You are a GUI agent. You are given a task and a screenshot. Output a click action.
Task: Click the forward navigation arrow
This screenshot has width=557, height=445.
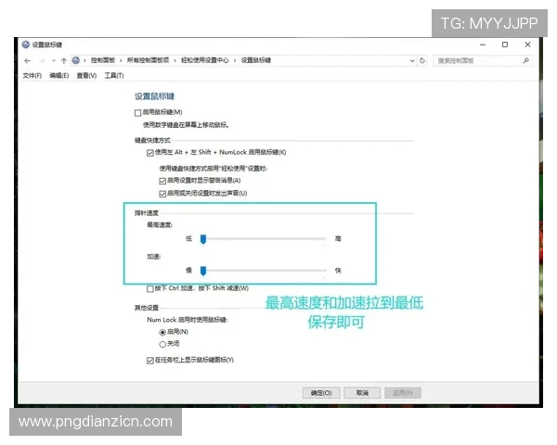tap(42, 61)
